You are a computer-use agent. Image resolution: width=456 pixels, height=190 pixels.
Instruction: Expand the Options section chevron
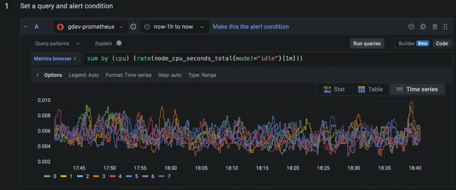[37, 75]
